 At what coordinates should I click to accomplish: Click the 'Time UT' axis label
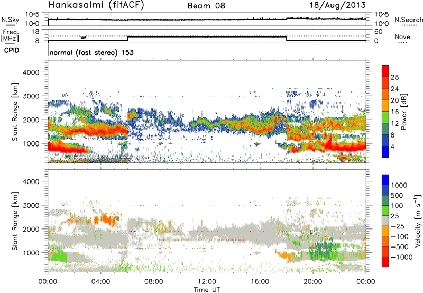[x=207, y=290]
